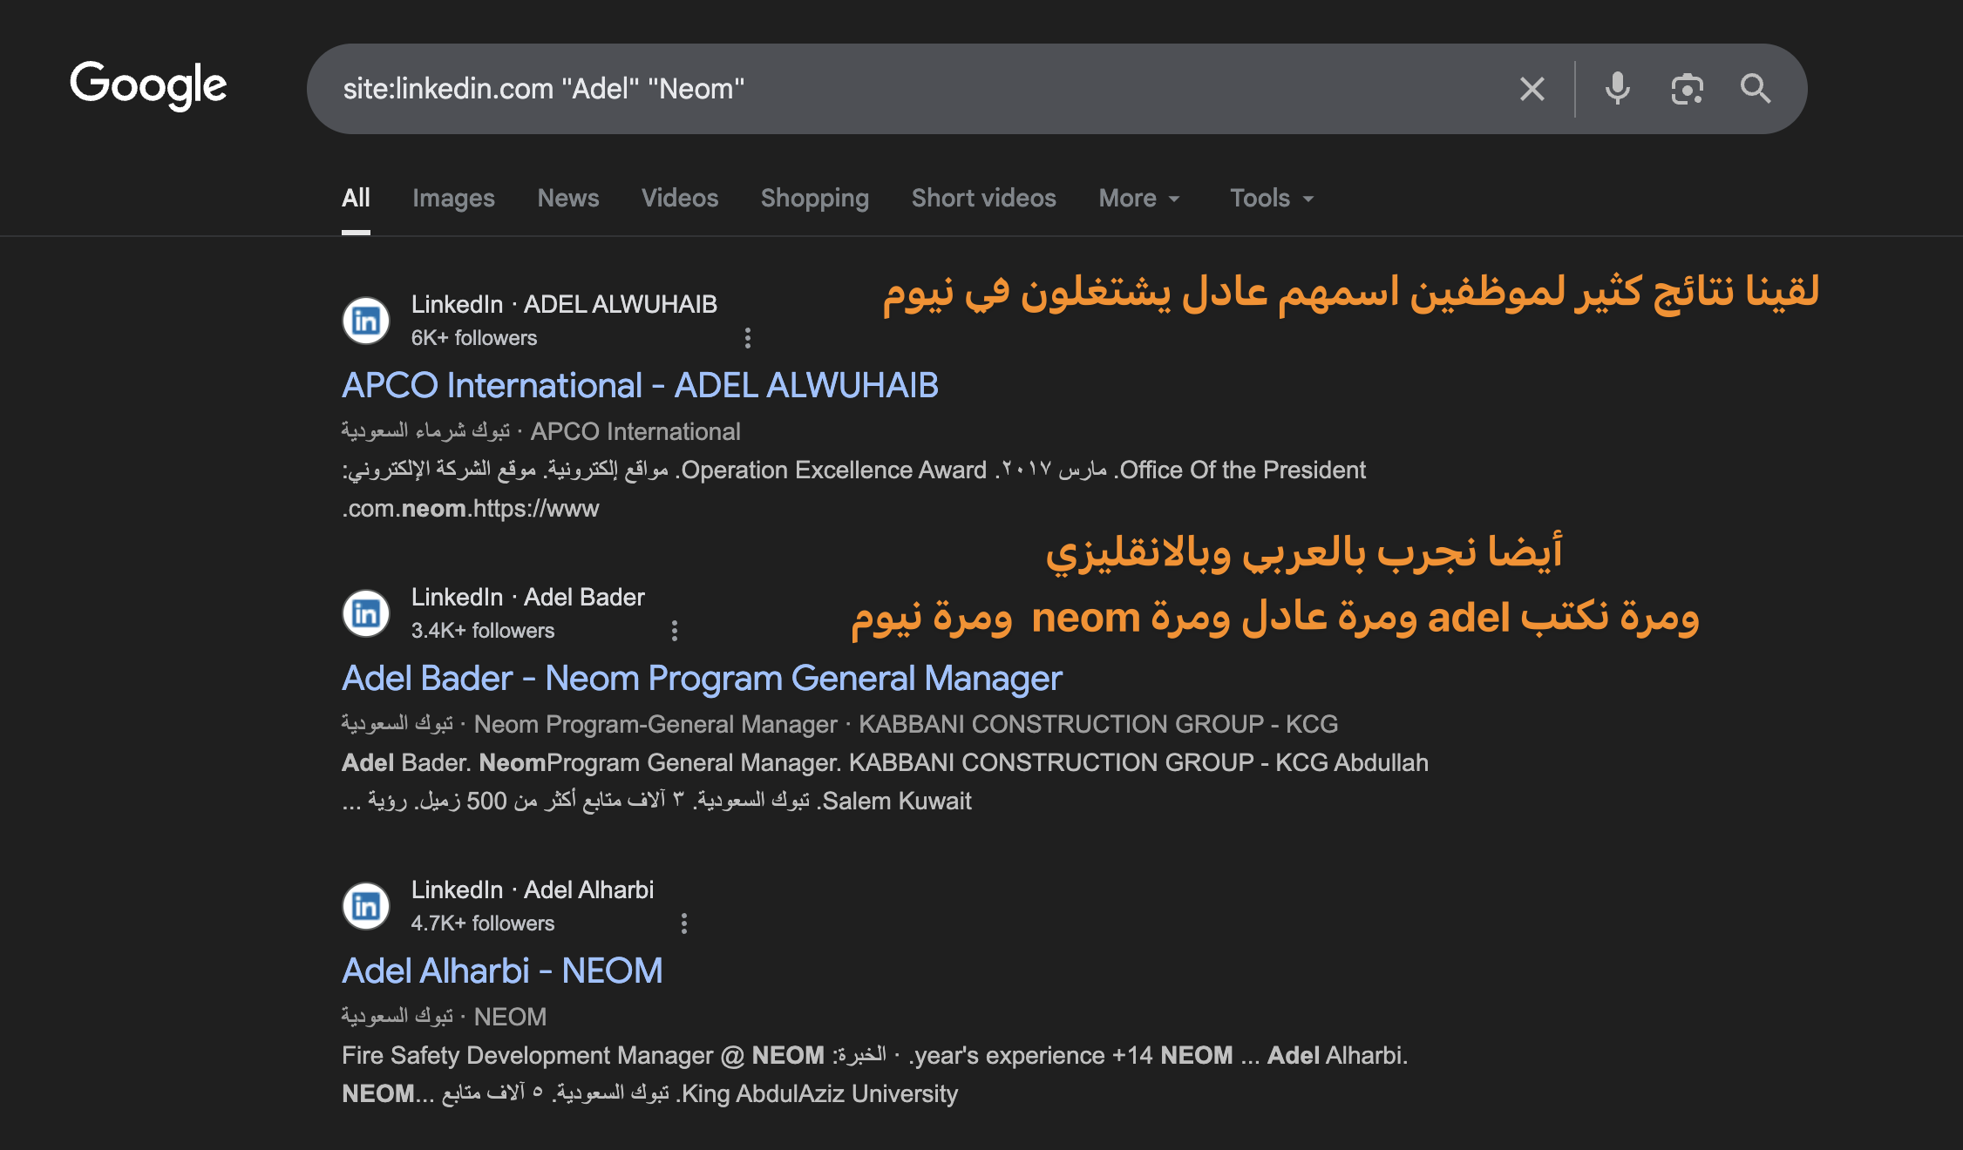Image resolution: width=1963 pixels, height=1150 pixels.
Task: Open three-dot menu for Adel Bader result
Action: click(x=674, y=631)
